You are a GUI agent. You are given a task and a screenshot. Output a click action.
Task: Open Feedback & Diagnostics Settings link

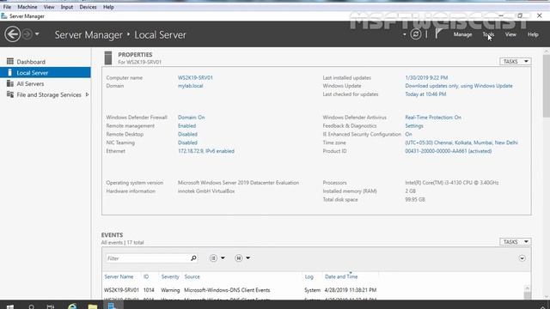pos(414,126)
